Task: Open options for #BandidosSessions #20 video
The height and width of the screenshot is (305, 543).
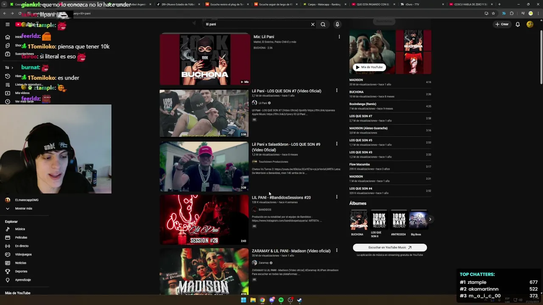Action: click(x=336, y=197)
